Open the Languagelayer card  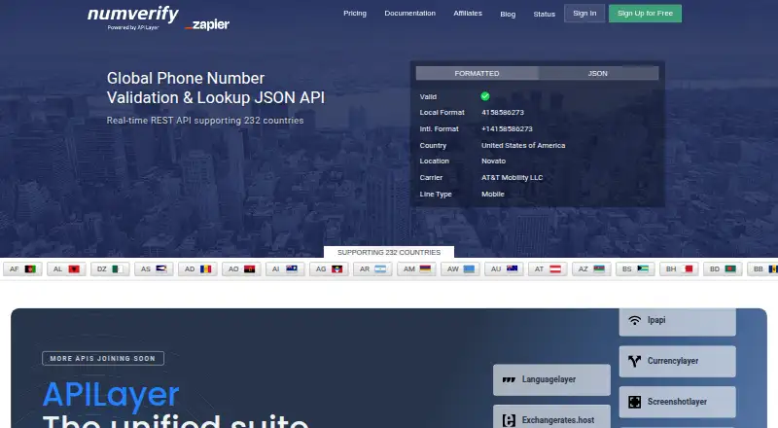point(551,379)
